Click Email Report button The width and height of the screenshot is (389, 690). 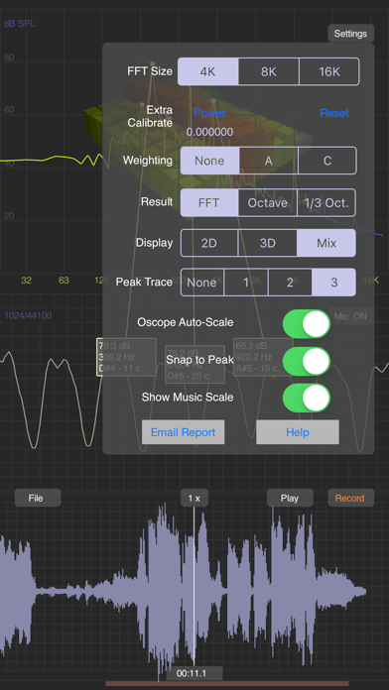(x=183, y=432)
